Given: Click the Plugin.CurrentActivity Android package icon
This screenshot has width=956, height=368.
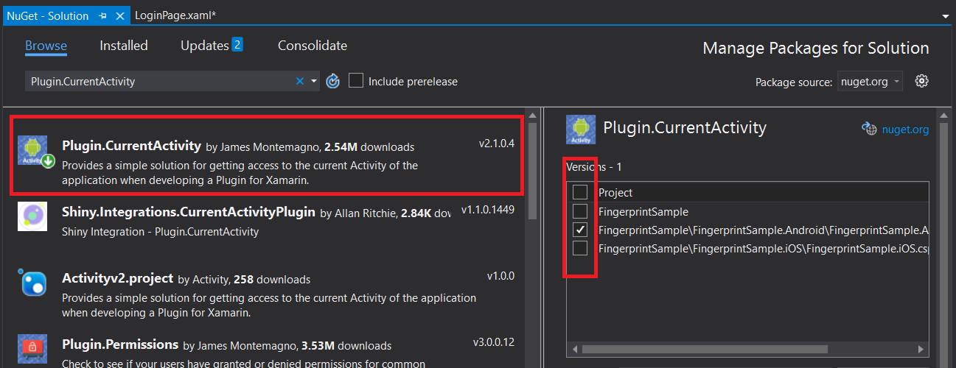Looking at the screenshot, I should coord(32,150).
